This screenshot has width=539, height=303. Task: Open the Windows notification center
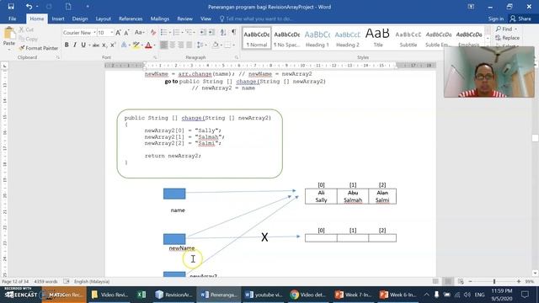(525, 295)
